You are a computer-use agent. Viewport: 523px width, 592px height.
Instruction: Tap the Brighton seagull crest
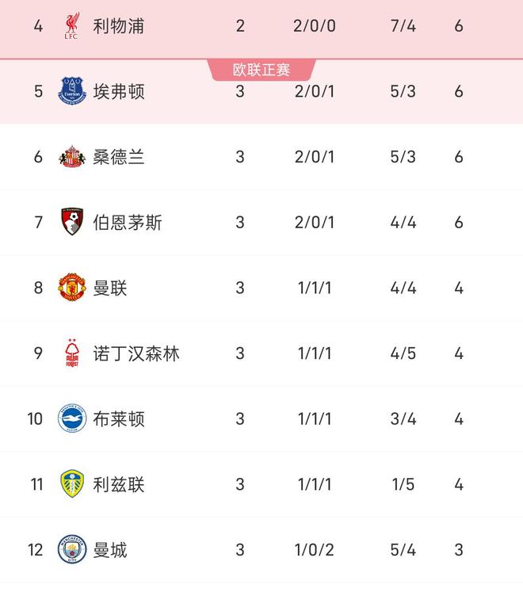click(72, 418)
